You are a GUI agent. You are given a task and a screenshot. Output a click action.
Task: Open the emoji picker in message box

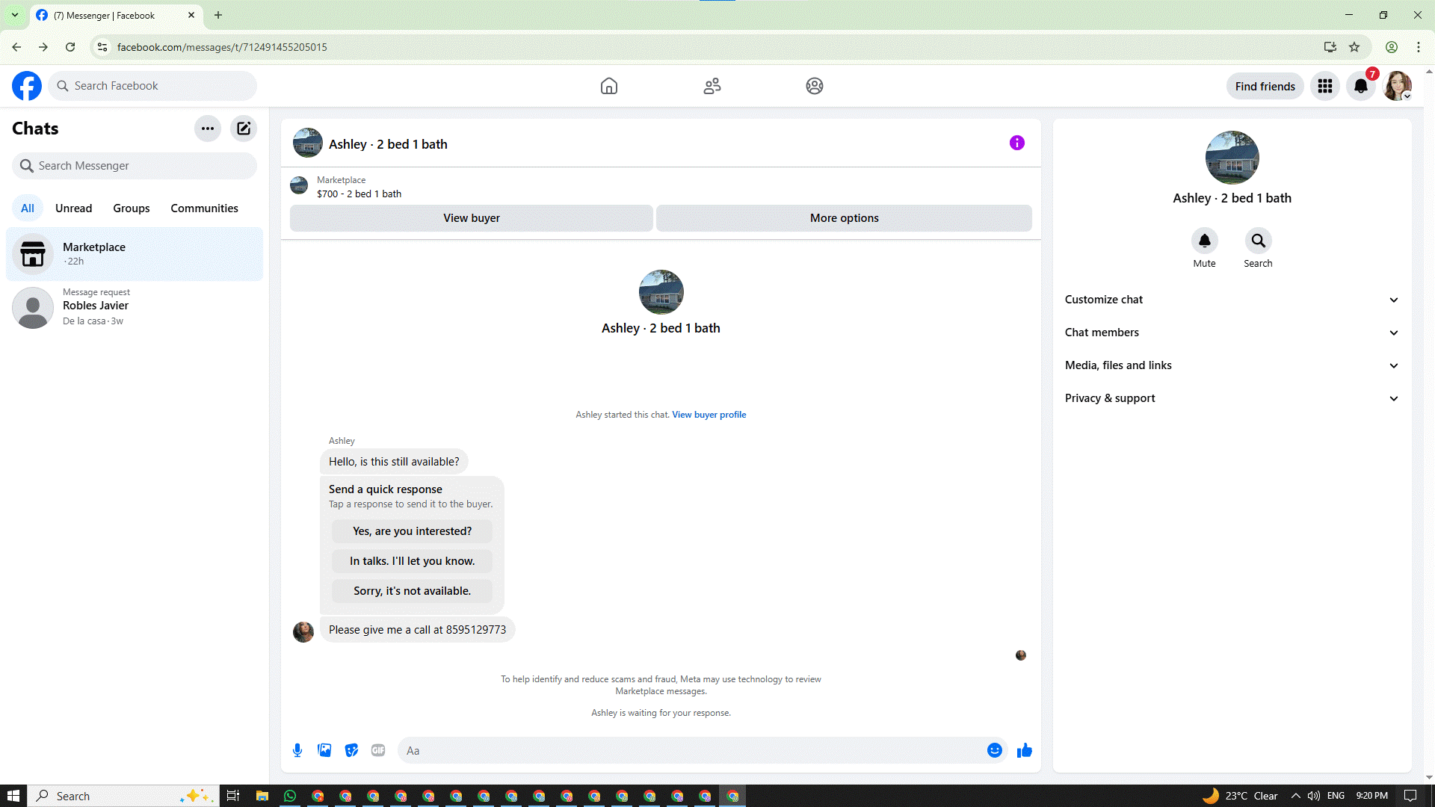[995, 750]
